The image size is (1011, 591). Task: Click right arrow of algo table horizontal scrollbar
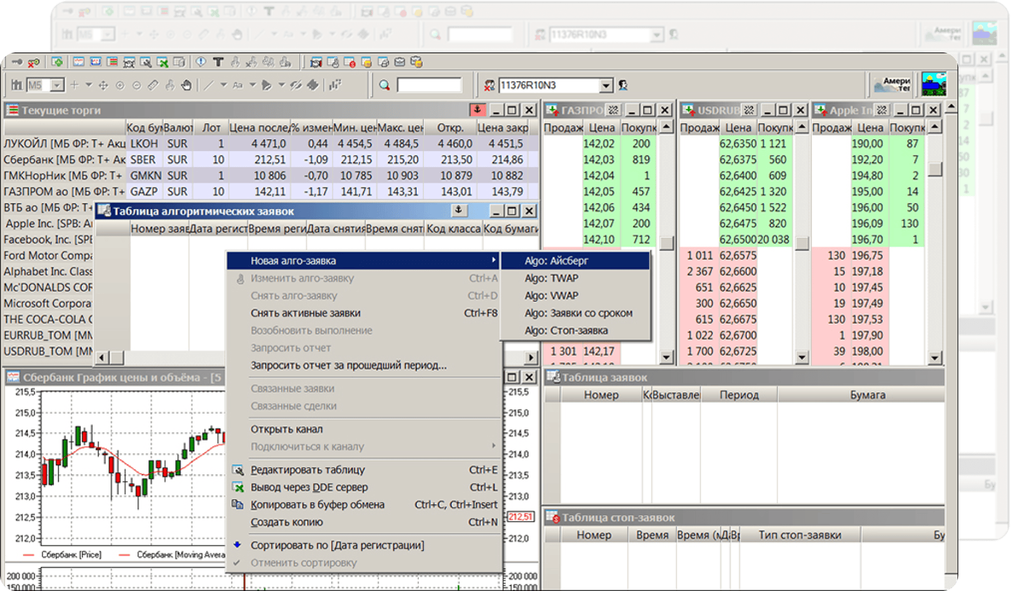531,357
